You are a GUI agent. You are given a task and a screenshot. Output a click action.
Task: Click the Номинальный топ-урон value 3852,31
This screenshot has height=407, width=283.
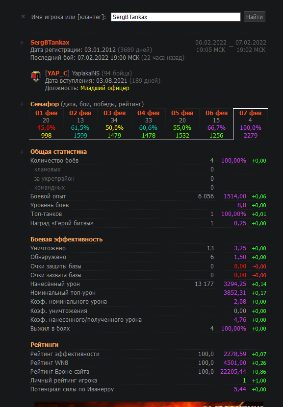tap(234, 293)
